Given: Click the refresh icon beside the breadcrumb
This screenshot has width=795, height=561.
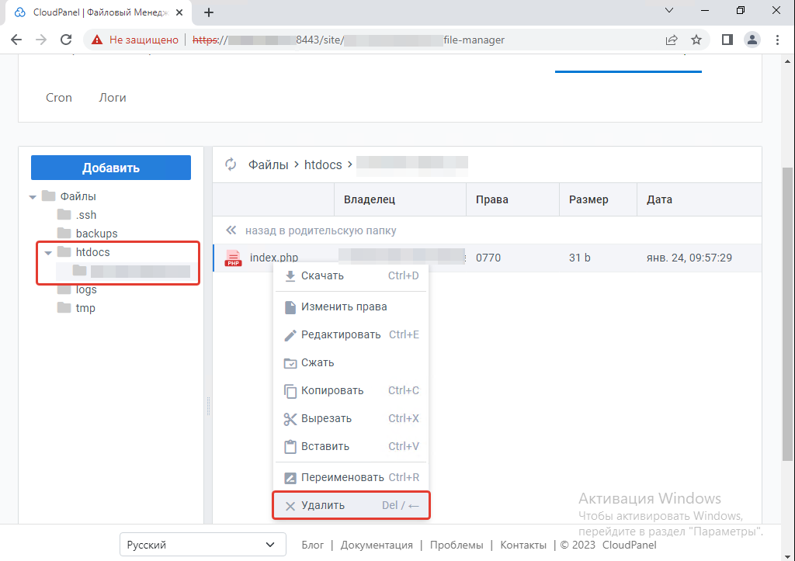Looking at the screenshot, I should point(231,164).
